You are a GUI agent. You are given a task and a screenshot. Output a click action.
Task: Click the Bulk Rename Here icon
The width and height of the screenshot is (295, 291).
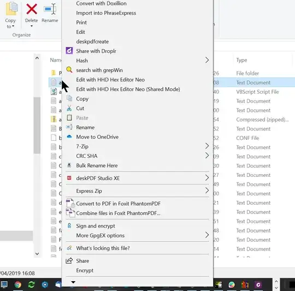[69, 165]
